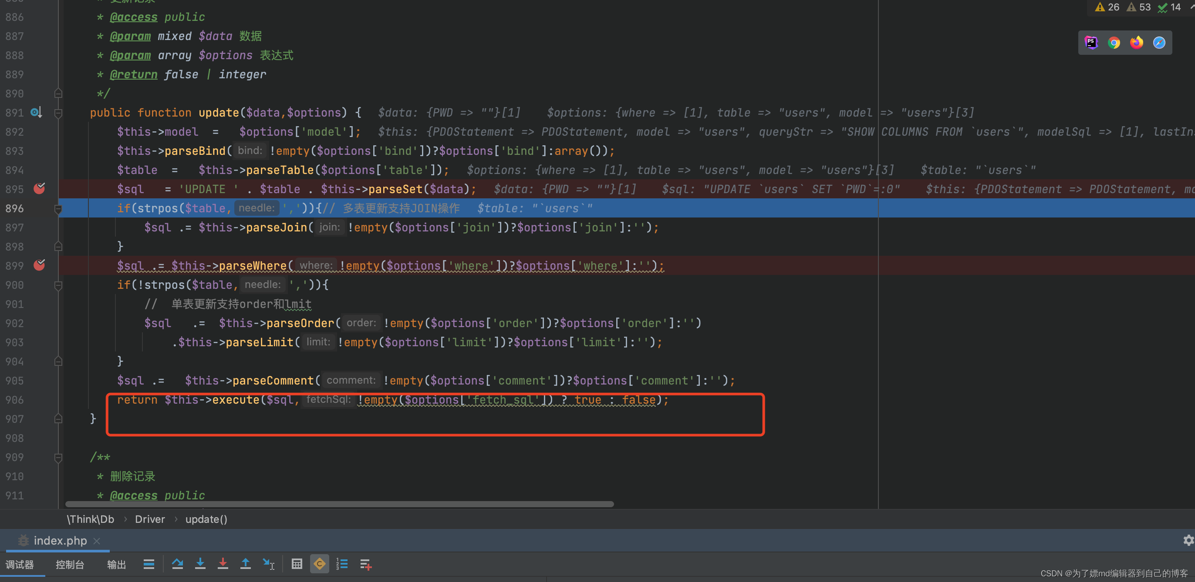Click the red Force Step Into icon
This screenshot has height=582, width=1195.
pos(223,564)
